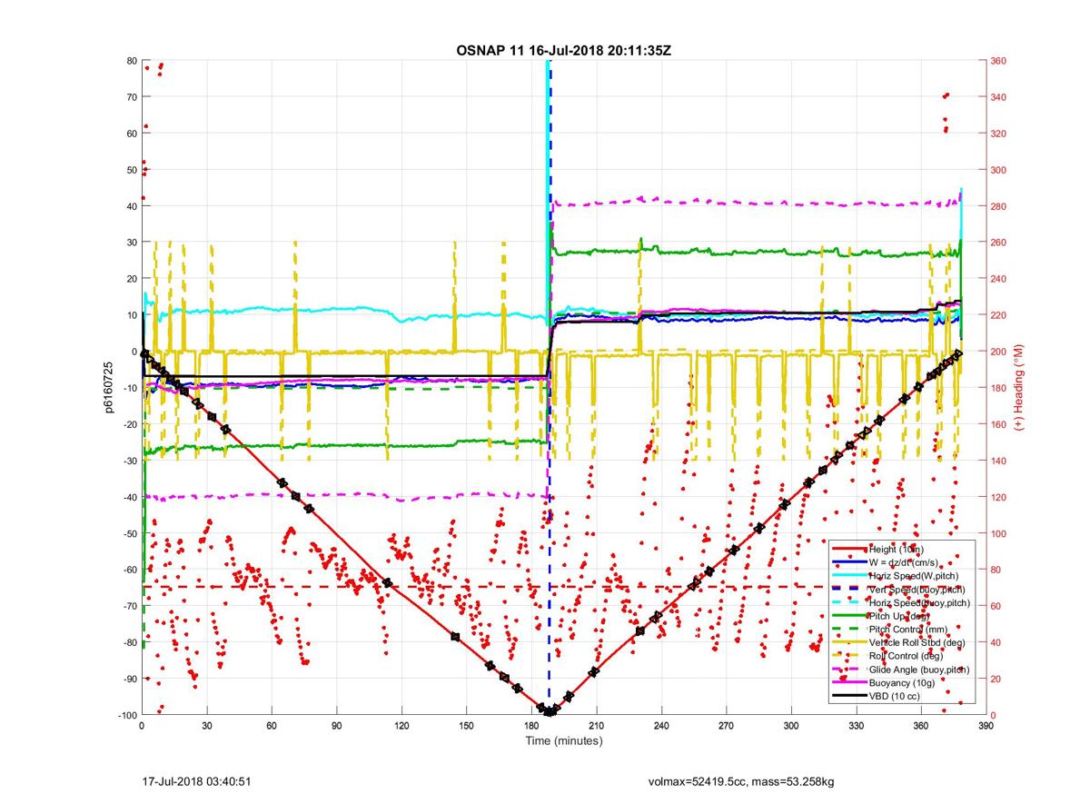Select the "Height (10m)" legend entry
The height and width of the screenshot is (804, 1090).
pyautogui.click(x=897, y=550)
